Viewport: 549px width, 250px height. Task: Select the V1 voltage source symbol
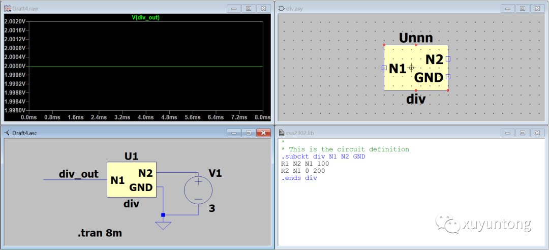coord(198,190)
